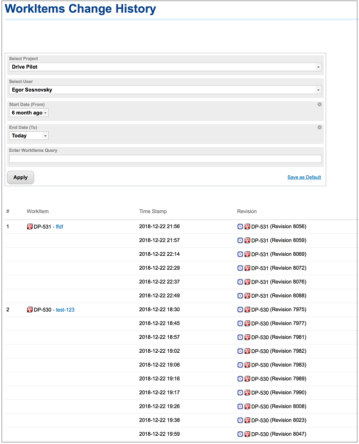359x444 pixels.
Task: Click the history clock icon for Revision 8047
Action: pos(240,434)
